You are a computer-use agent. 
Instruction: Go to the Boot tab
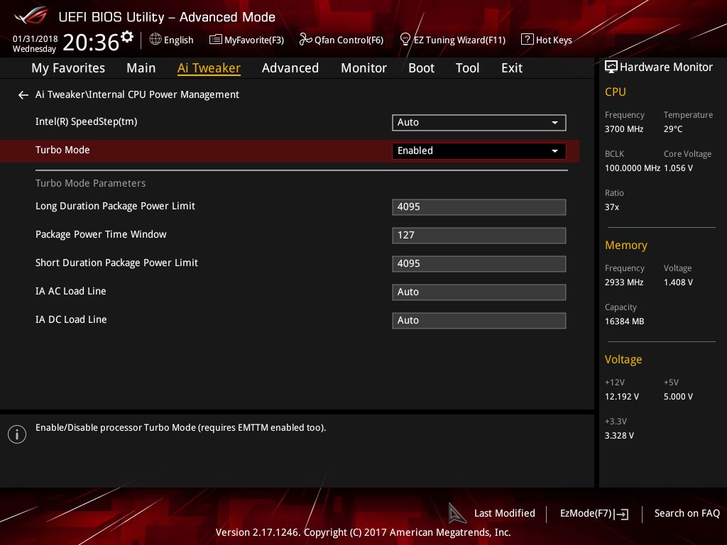[421, 68]
